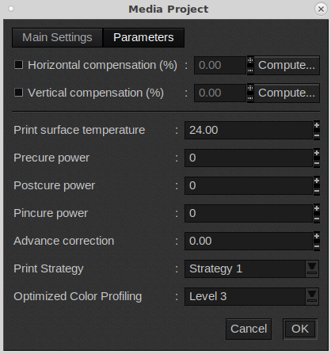Viewport: 331px width, 354px height.
Task: Increase Print surface temperature with plus stepper
Action: click(x=317, y=126)
